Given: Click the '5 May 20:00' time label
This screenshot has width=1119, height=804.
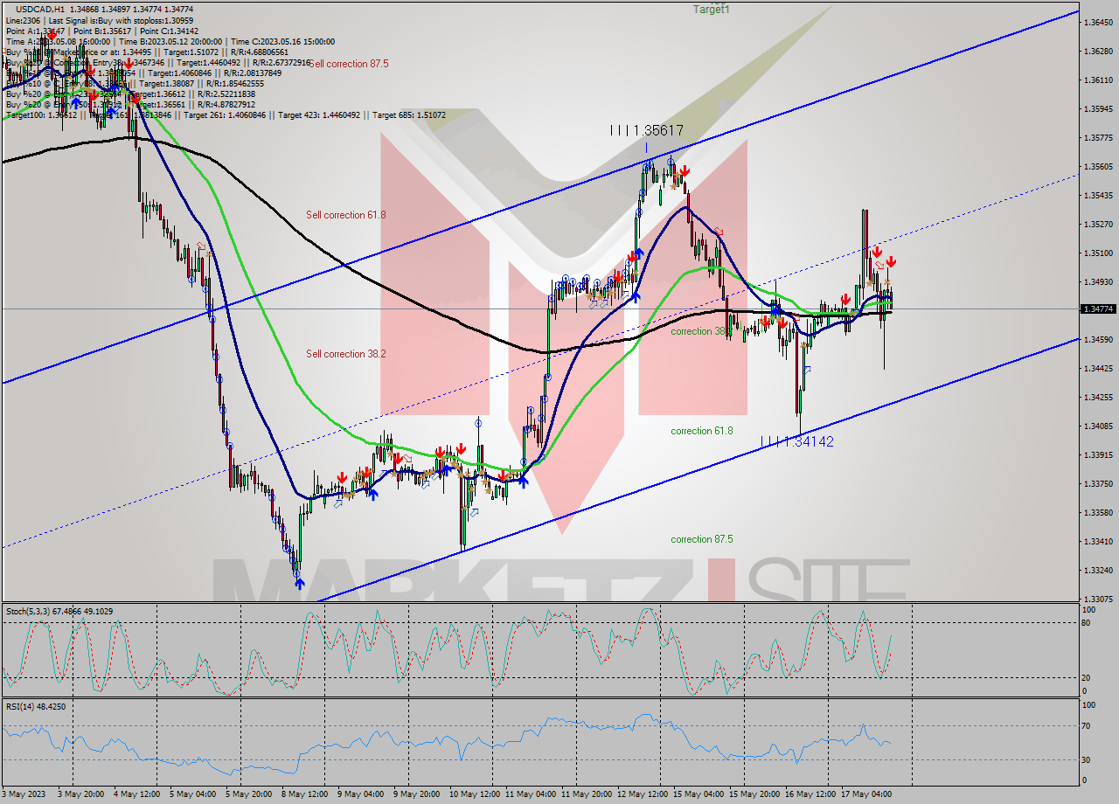Looking at the screenshot, I should 250,794.
